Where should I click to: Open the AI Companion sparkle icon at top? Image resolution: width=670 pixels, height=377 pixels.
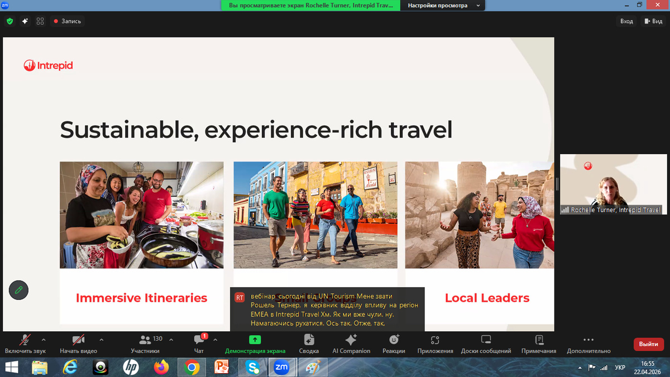pyautogui.click(x=25, y=21)
